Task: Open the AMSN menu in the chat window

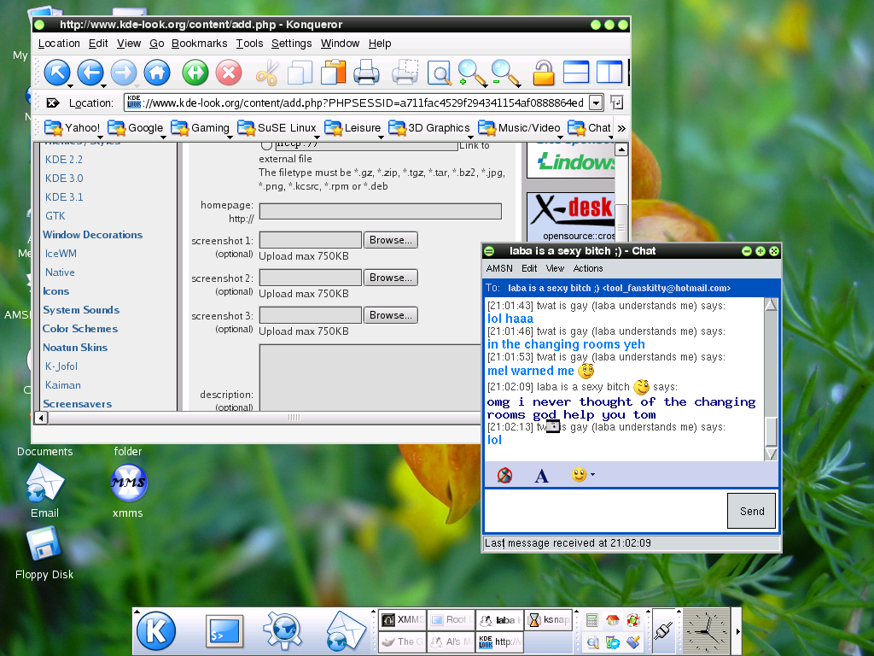Action: [499, 268]
